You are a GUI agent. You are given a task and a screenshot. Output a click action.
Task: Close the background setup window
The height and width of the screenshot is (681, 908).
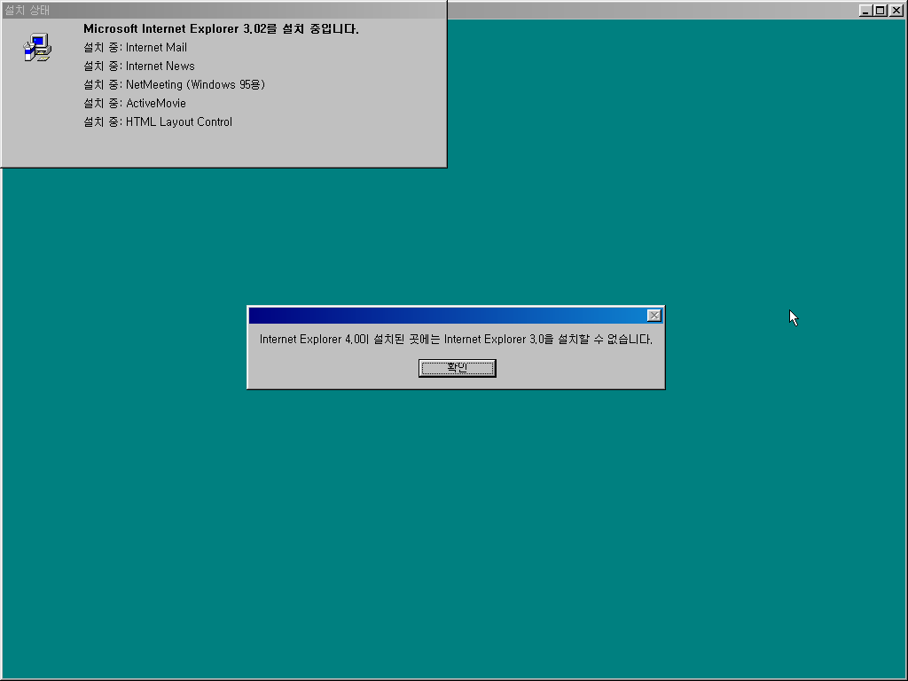click(x=896, y=11)
